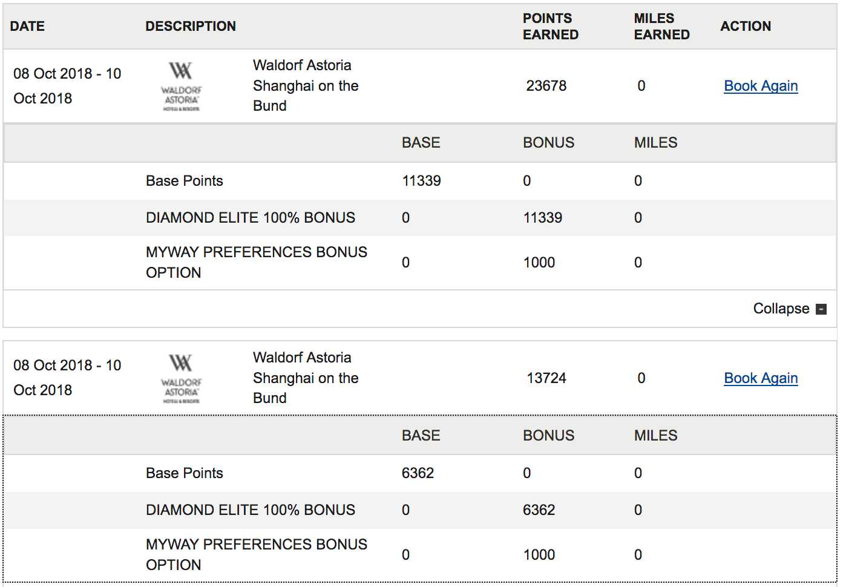Screen dimensions: 846x587
Task: Click the 11339 Diamond Elite bonus value
Action: click(x=542, y=218)
